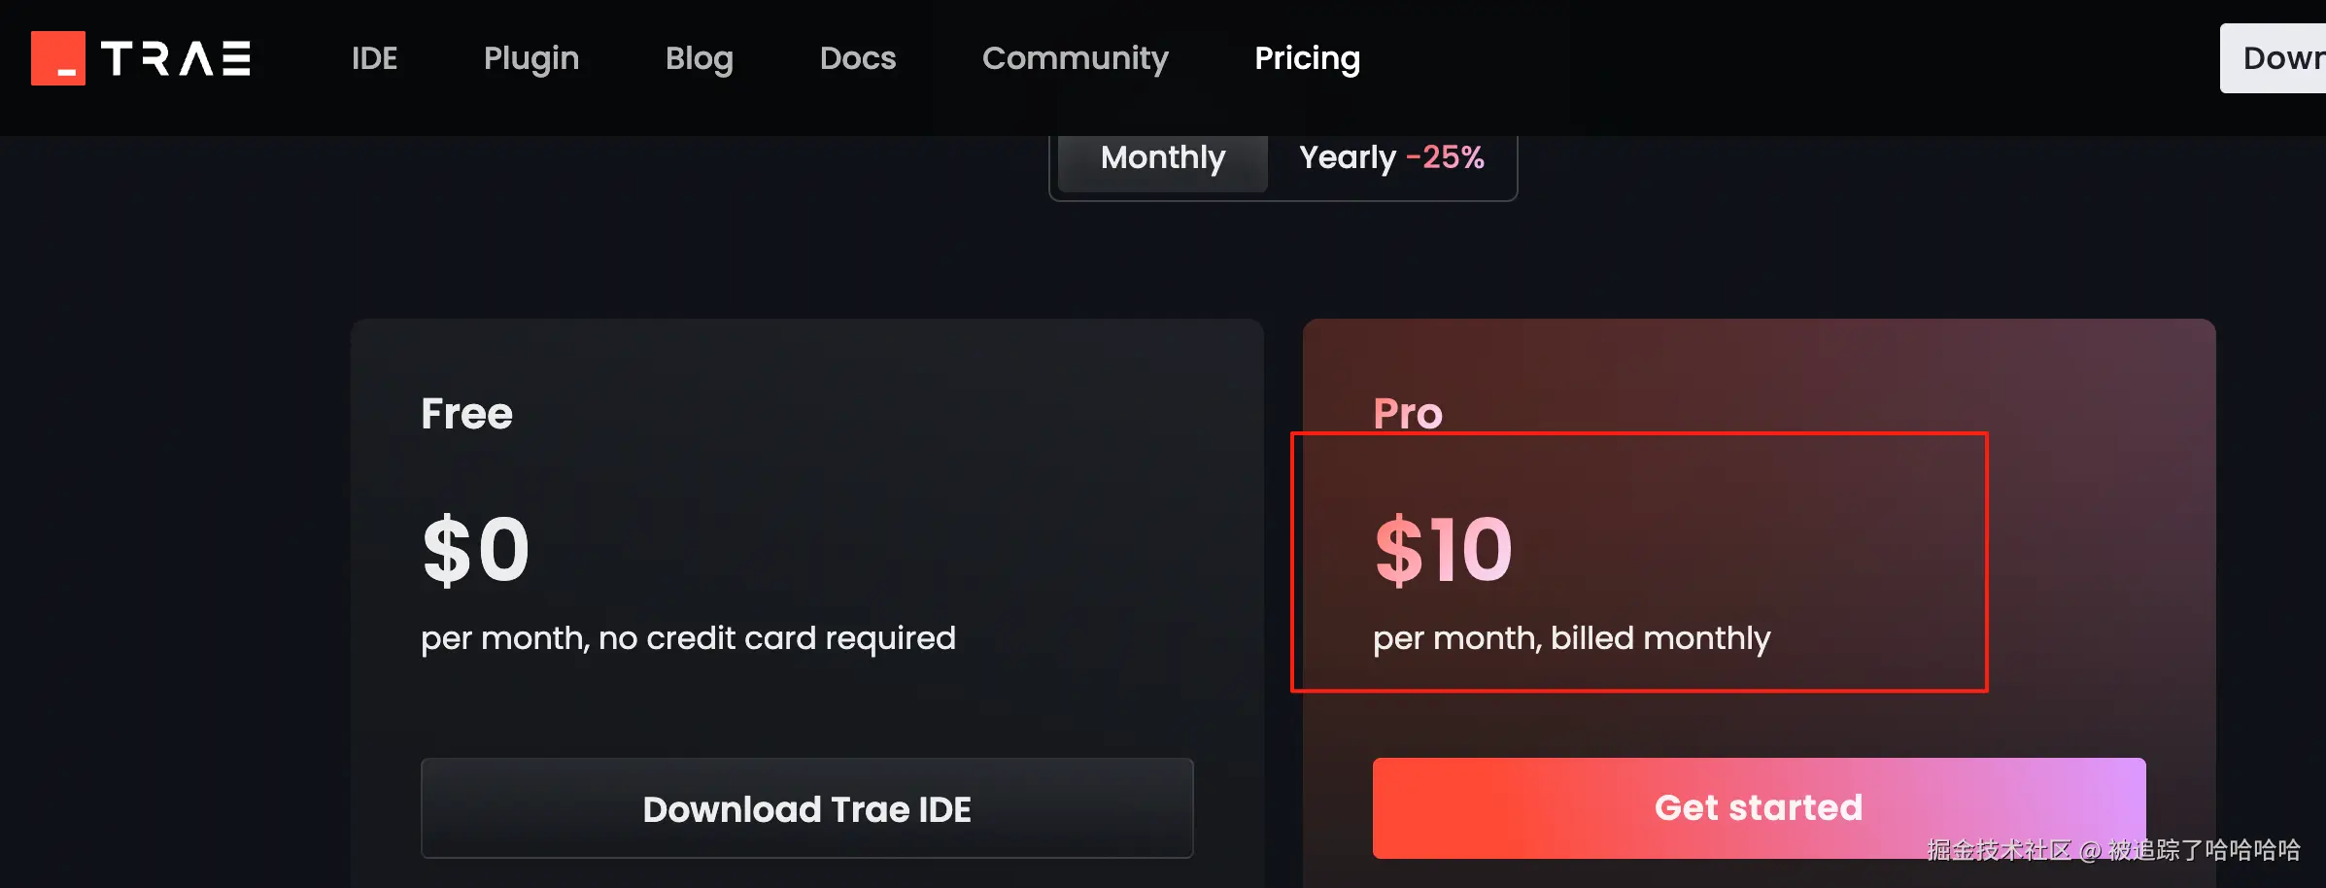The height and width of the screenshot is (888, 2326).
Task: Click "per month, no credit card required" text
Action: [688, 638]
